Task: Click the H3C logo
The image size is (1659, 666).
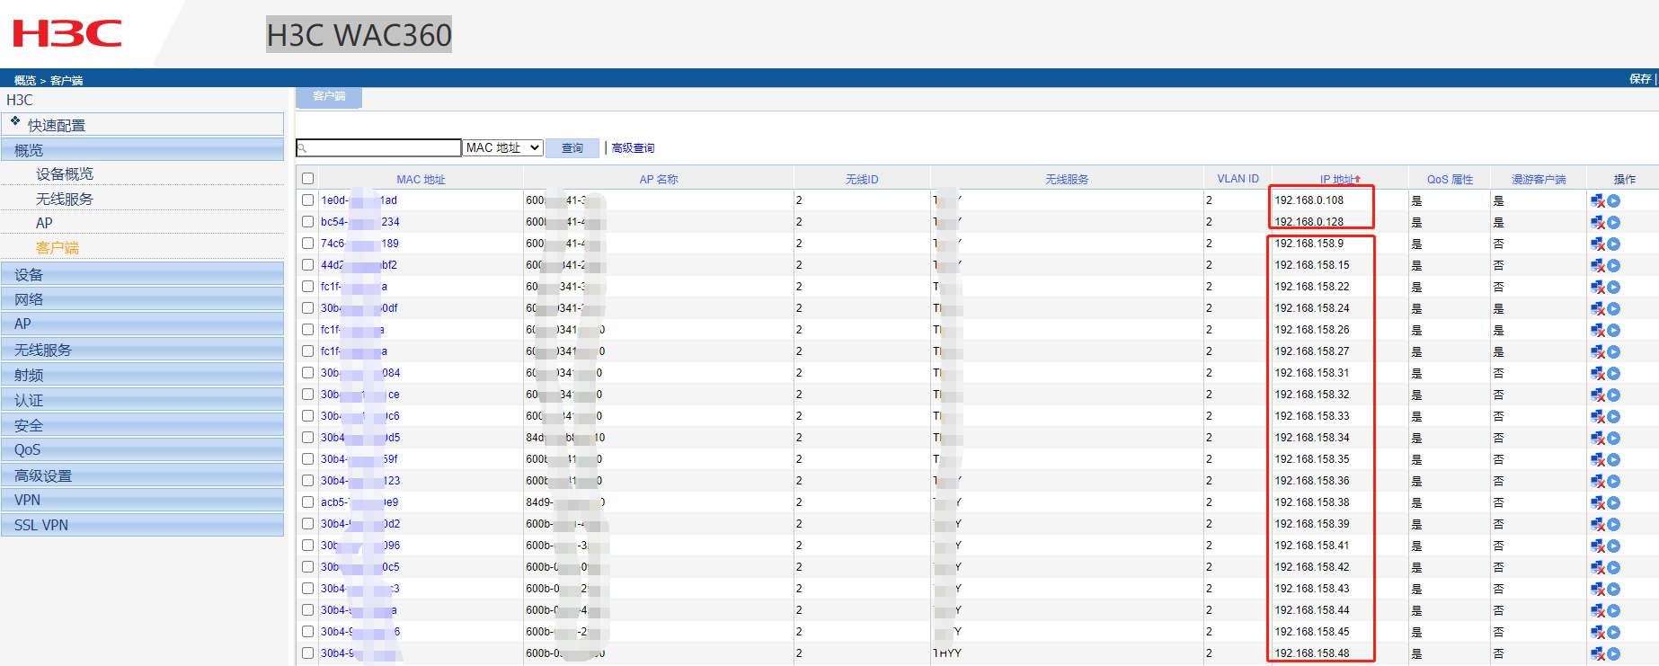Action: click(67, 34)
